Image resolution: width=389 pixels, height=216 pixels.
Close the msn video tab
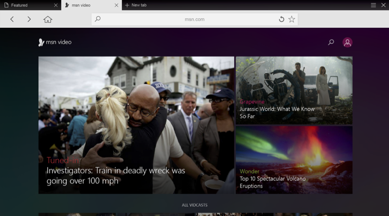click(116, 5)
